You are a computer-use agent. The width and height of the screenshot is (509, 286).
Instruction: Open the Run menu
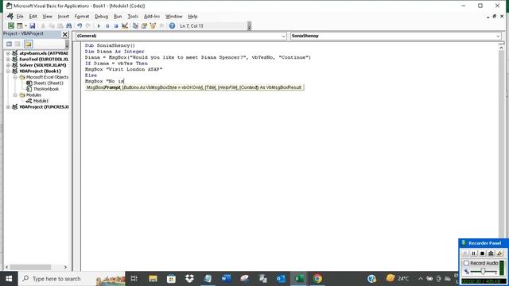coord(118,16)
